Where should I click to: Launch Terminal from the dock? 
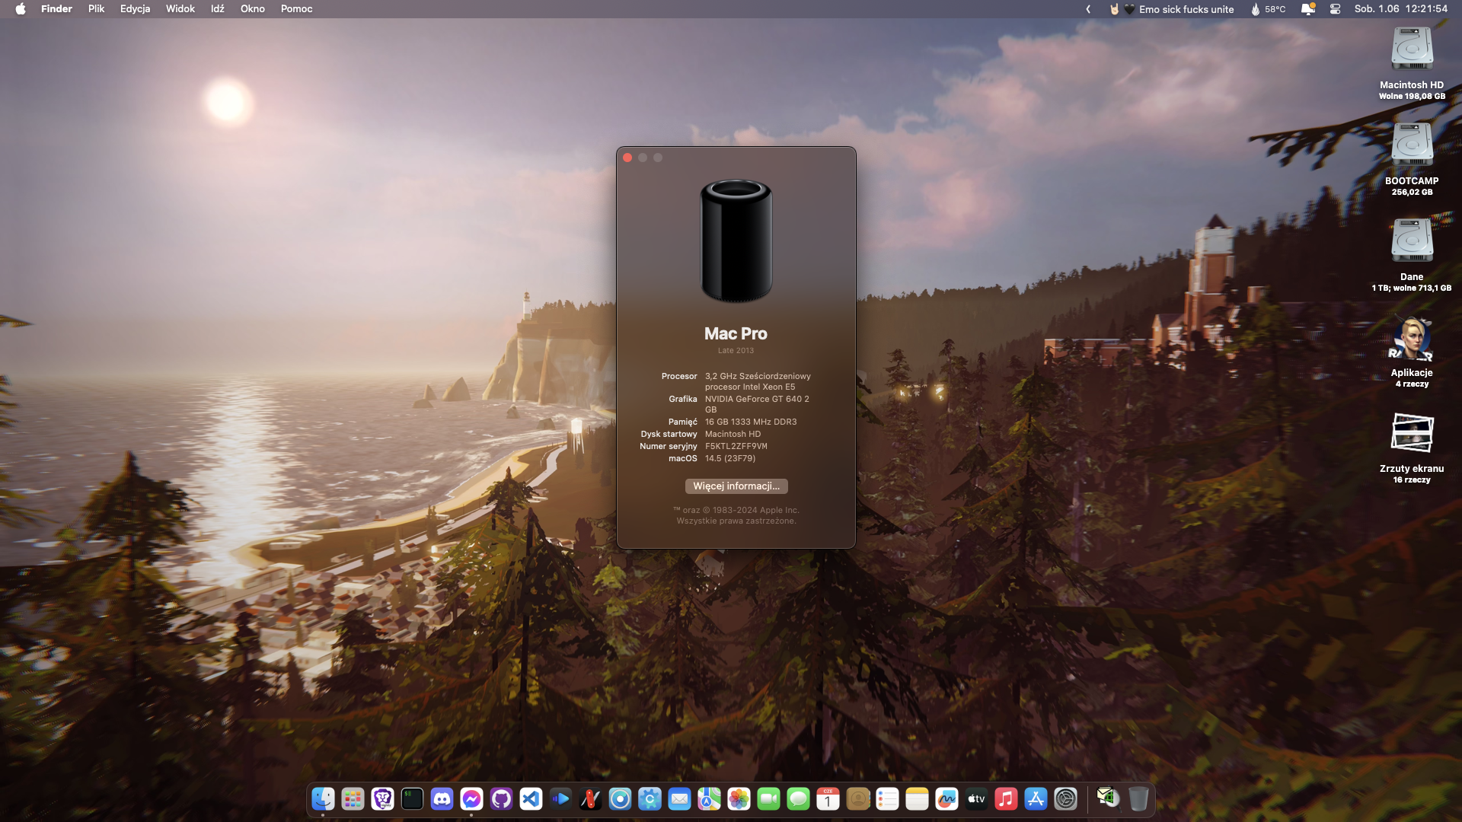(x=412, y=799)
